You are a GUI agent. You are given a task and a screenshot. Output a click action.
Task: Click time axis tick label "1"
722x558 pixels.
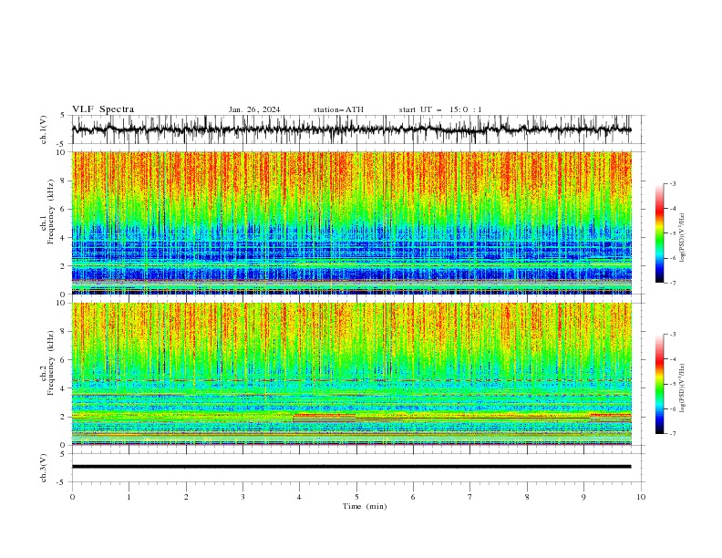[129, 497]
